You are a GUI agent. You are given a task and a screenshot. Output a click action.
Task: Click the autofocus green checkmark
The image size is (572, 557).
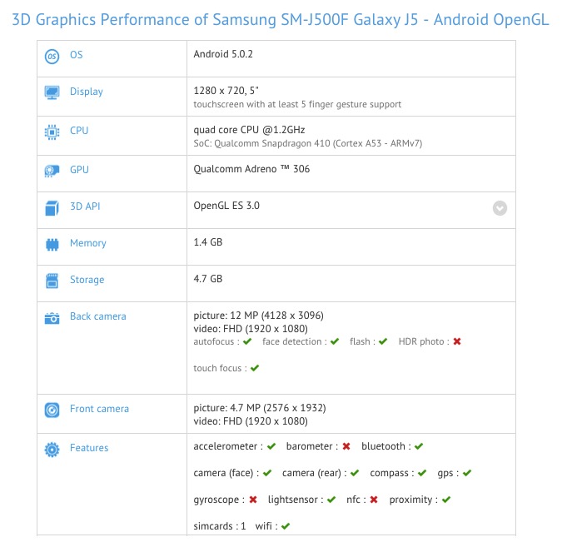click(x=247, y=341)
